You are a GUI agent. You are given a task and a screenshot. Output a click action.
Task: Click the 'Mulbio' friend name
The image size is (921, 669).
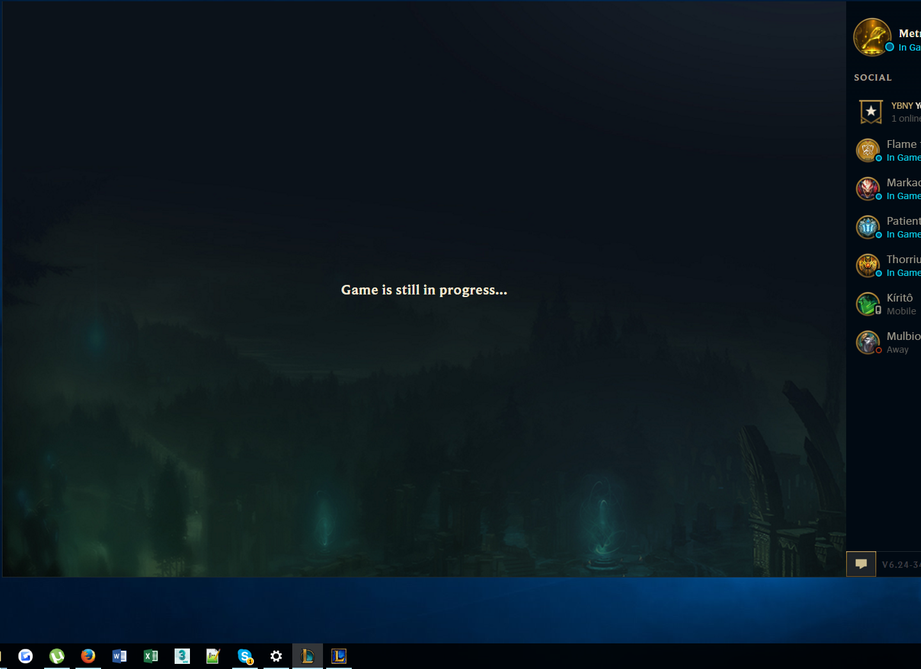click(904, 336)
